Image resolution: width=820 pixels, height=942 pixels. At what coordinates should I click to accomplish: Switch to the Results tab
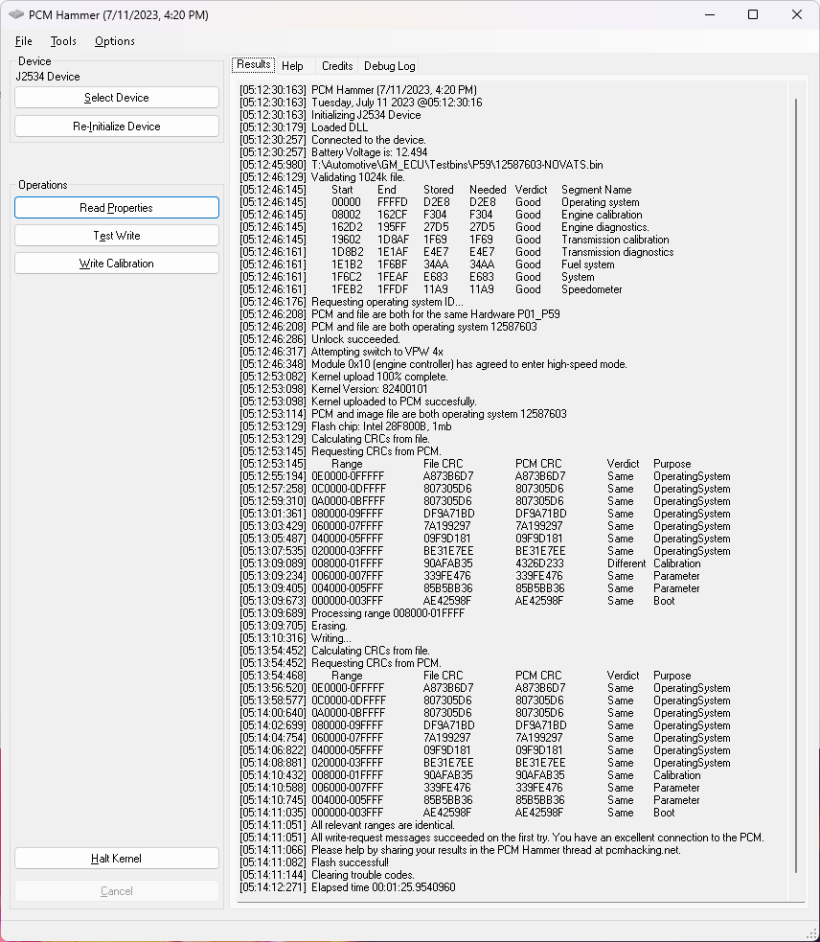pyautogui.click(x=253, y=64)
